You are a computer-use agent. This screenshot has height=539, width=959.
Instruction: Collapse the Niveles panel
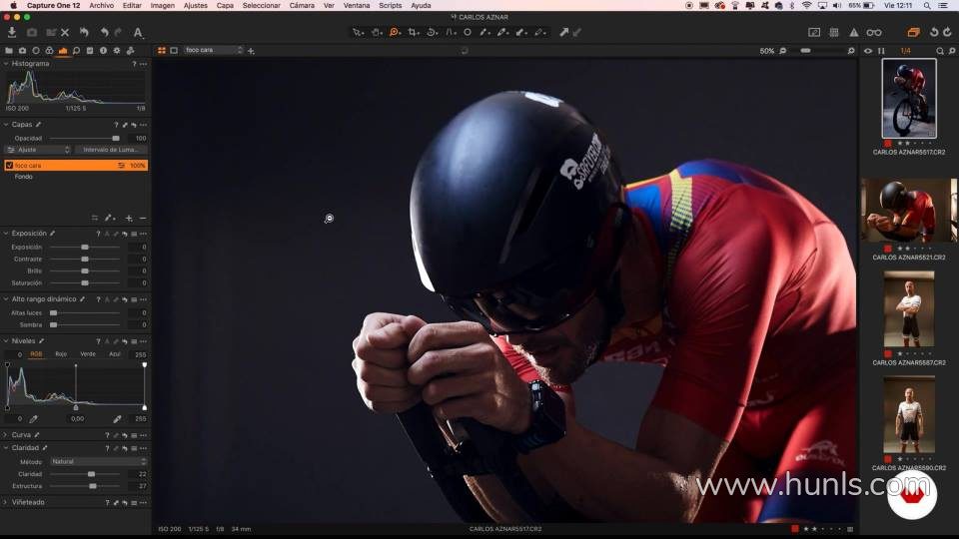6,341
